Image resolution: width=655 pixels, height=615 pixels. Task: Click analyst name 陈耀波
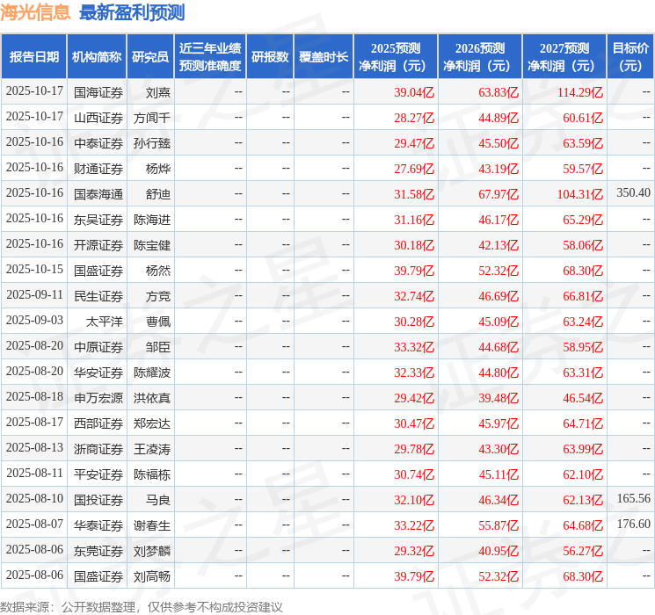point(152,373)
